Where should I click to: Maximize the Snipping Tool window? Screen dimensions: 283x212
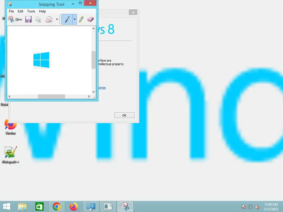click(x=80, y=3)
